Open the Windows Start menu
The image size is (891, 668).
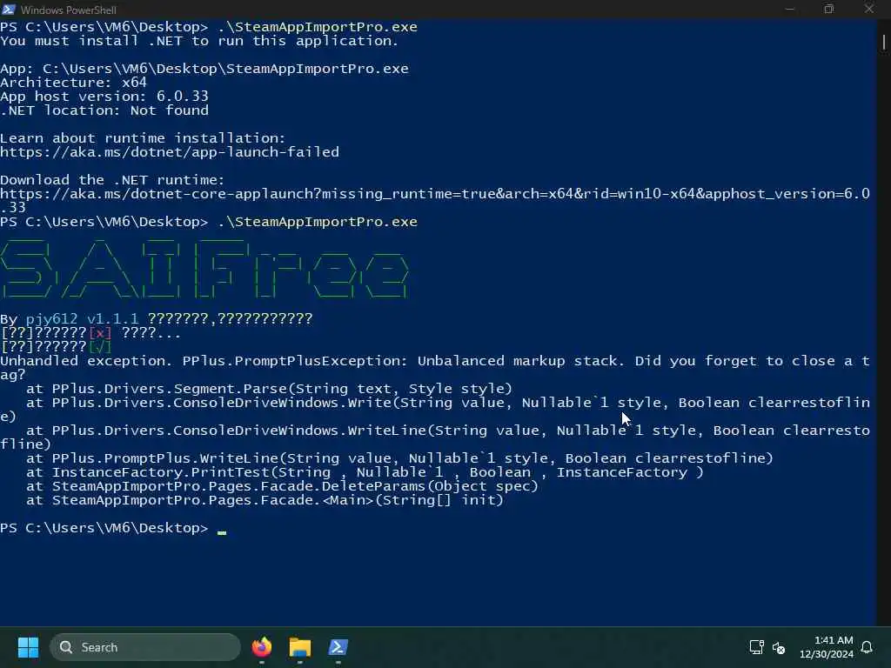pyautogui.click(x=28, y=647)
